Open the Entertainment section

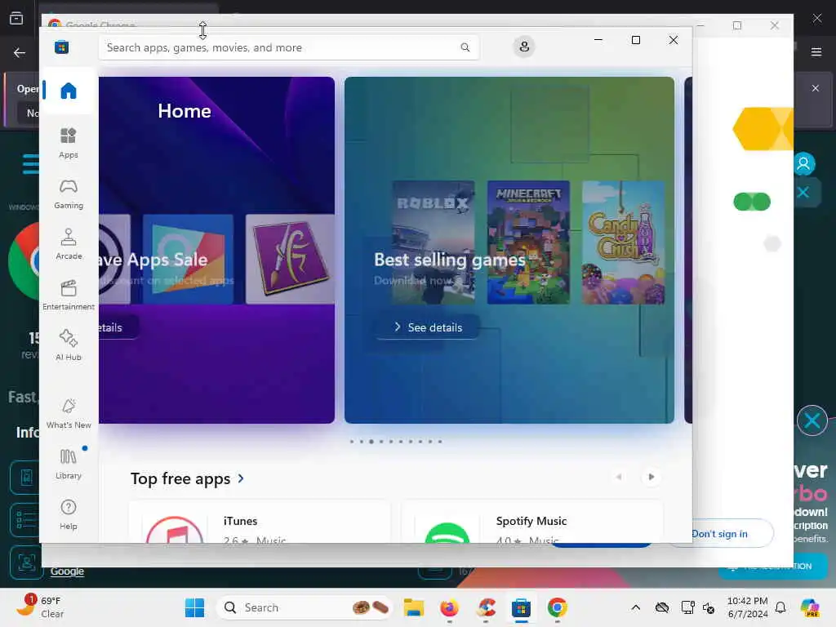coord(69,295)
